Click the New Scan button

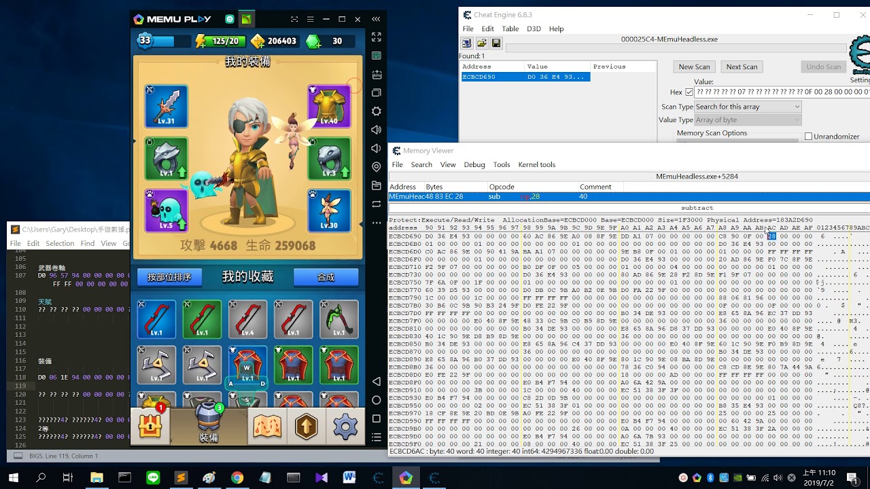[694, 67]
